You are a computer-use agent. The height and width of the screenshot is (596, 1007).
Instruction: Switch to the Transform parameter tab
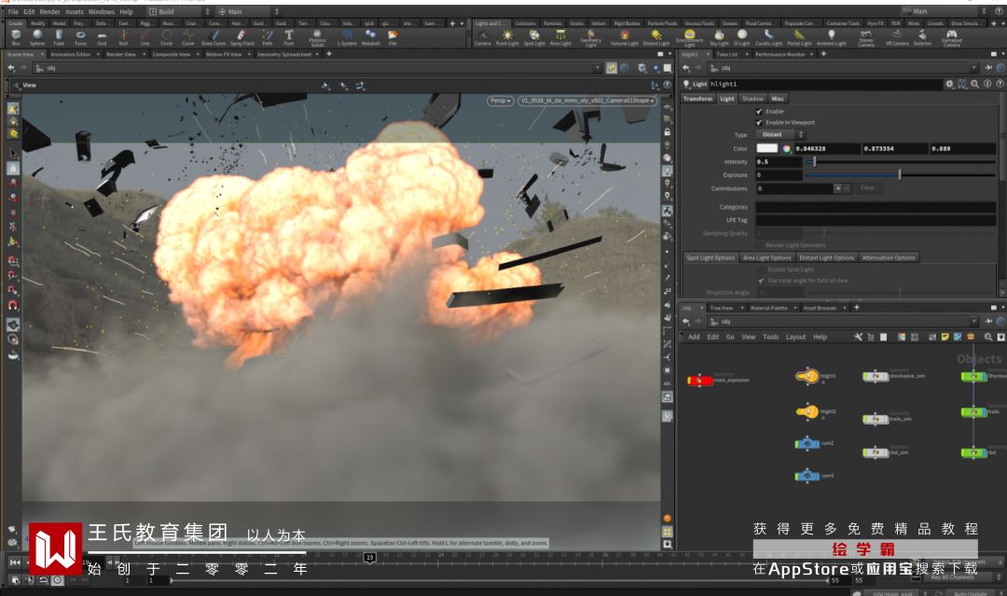(x=697, y=98)
